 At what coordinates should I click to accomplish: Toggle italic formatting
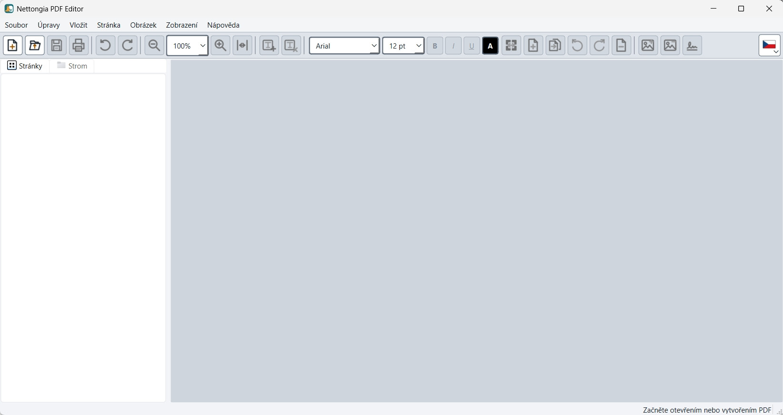[453, 46]
